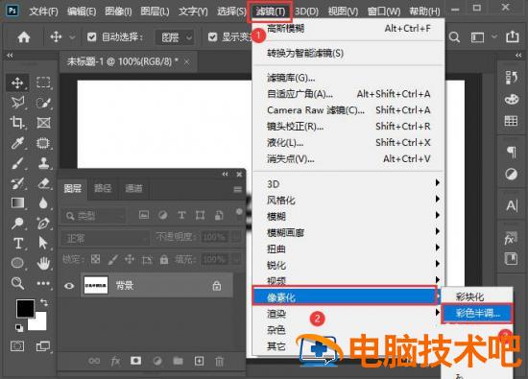Choose 液化(L)... from the menu
The image size is (528, 379).
coord(348,142)
